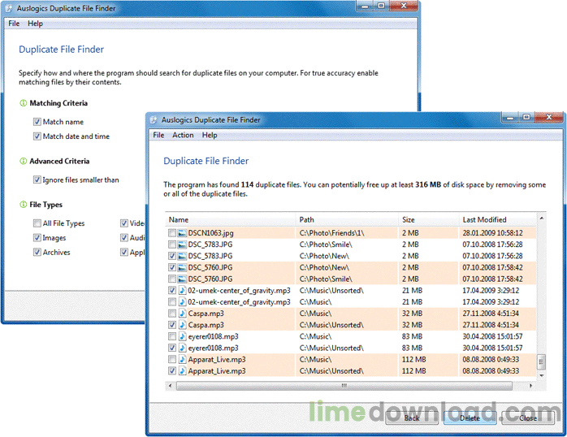Click the scroll left arrow under results
Image resolution: width=567 pixels, height=437 pixels.
(x=170, y=386)
